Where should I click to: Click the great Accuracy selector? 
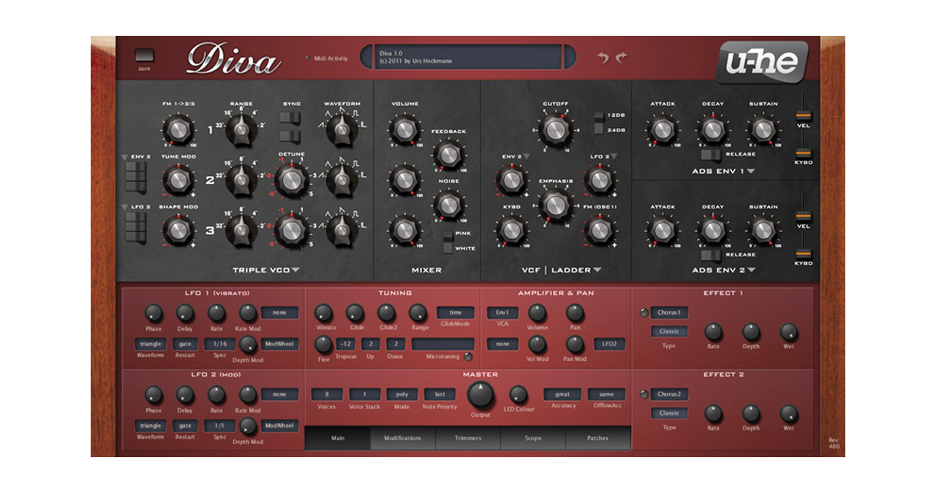pos(562,394)
